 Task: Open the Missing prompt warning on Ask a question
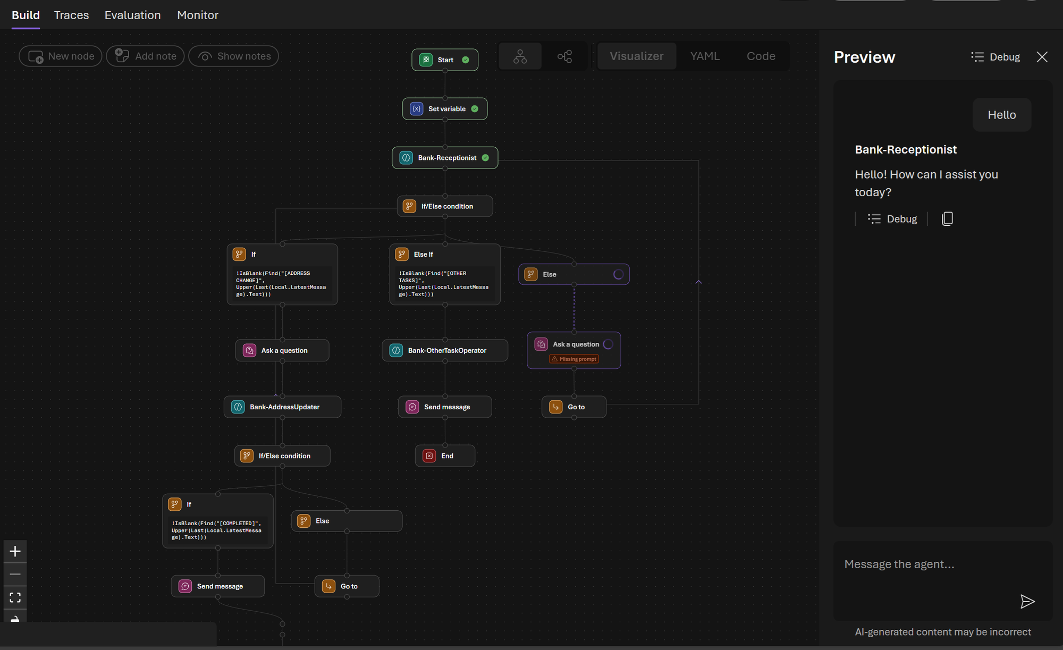(x=574, y=359)
